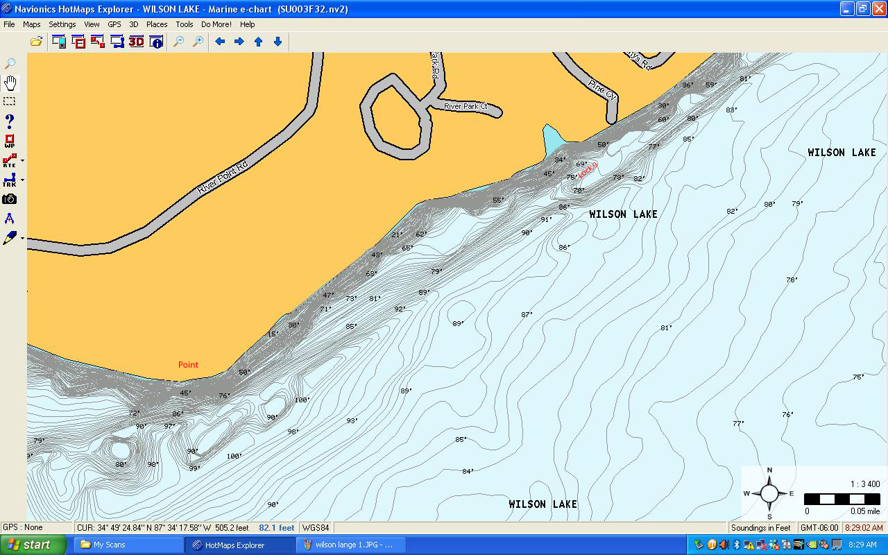This screenshot has height=555, width=888.
Task: Pan map up with the up arrow
Action: (x=259, y=42)
